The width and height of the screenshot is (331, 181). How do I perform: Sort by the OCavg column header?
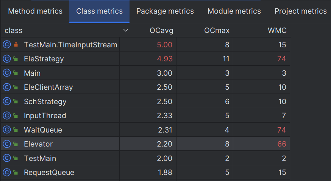click(162, 30)
